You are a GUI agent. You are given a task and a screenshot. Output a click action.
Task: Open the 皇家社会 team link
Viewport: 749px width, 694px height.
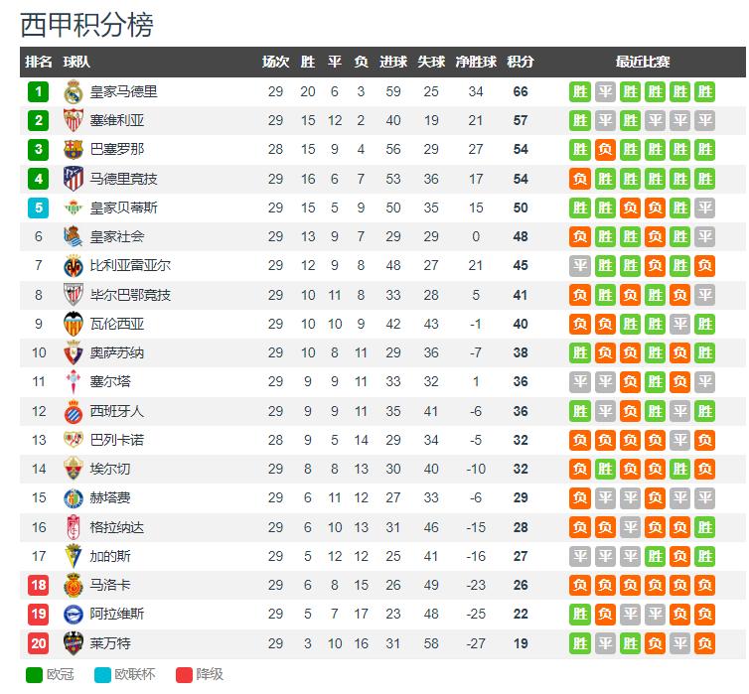click(116, 237)
